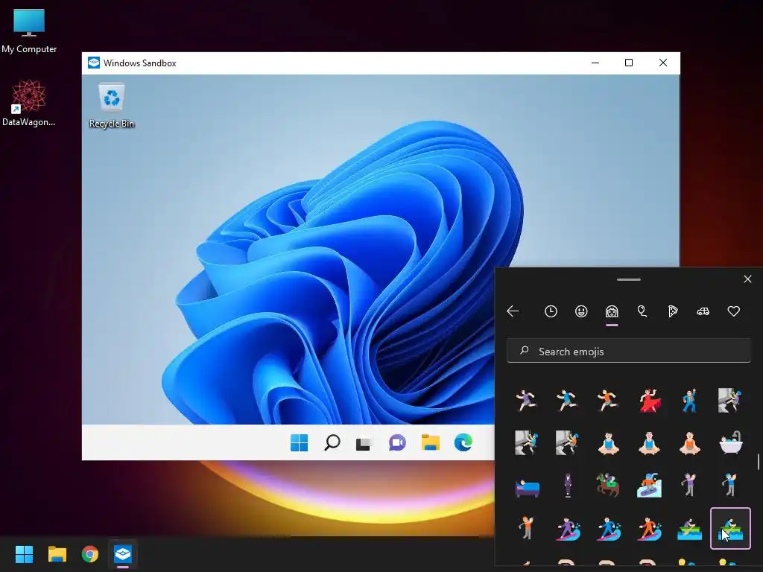Switch to smiley faces emoji tab
763x572 pixels.
coord(581,311)
